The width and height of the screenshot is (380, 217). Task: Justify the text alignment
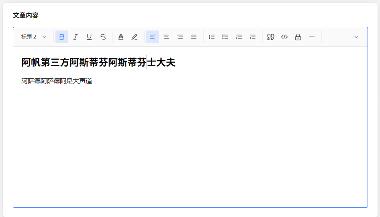pyautogui.click(x=194, y=37)
